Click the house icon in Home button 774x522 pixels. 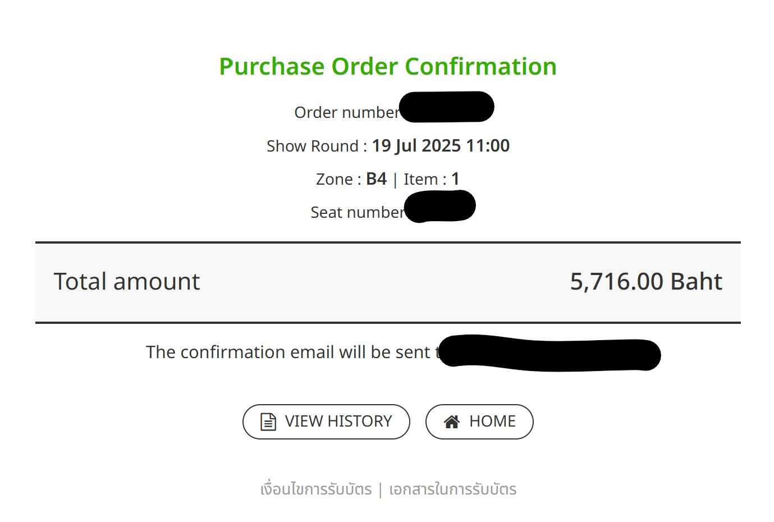click(x=452, y=422)
